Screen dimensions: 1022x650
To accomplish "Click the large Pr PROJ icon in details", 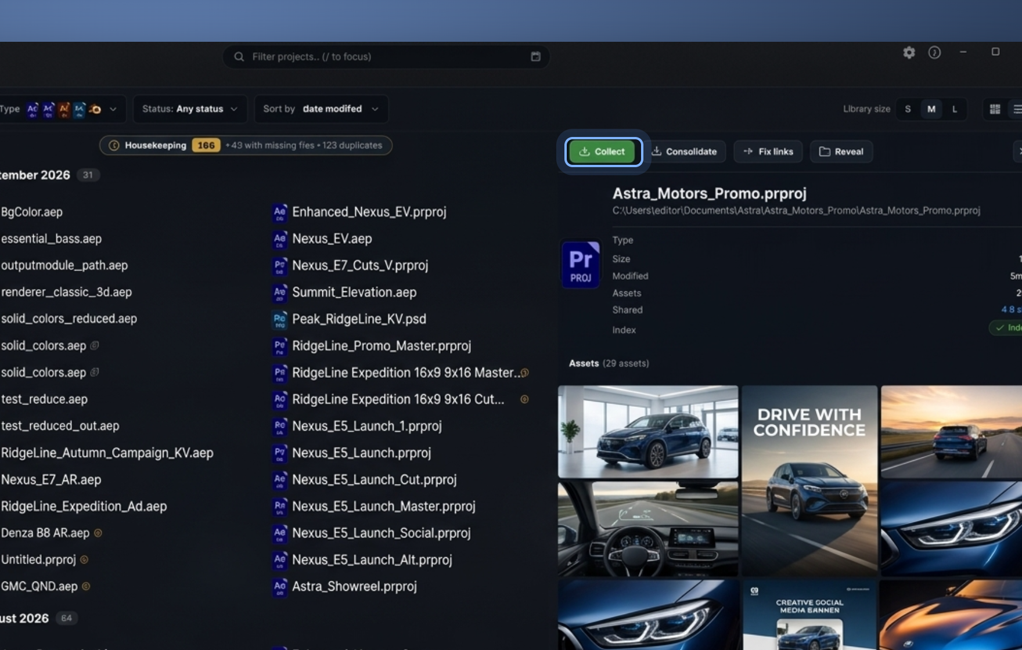I will pos(581,265).
